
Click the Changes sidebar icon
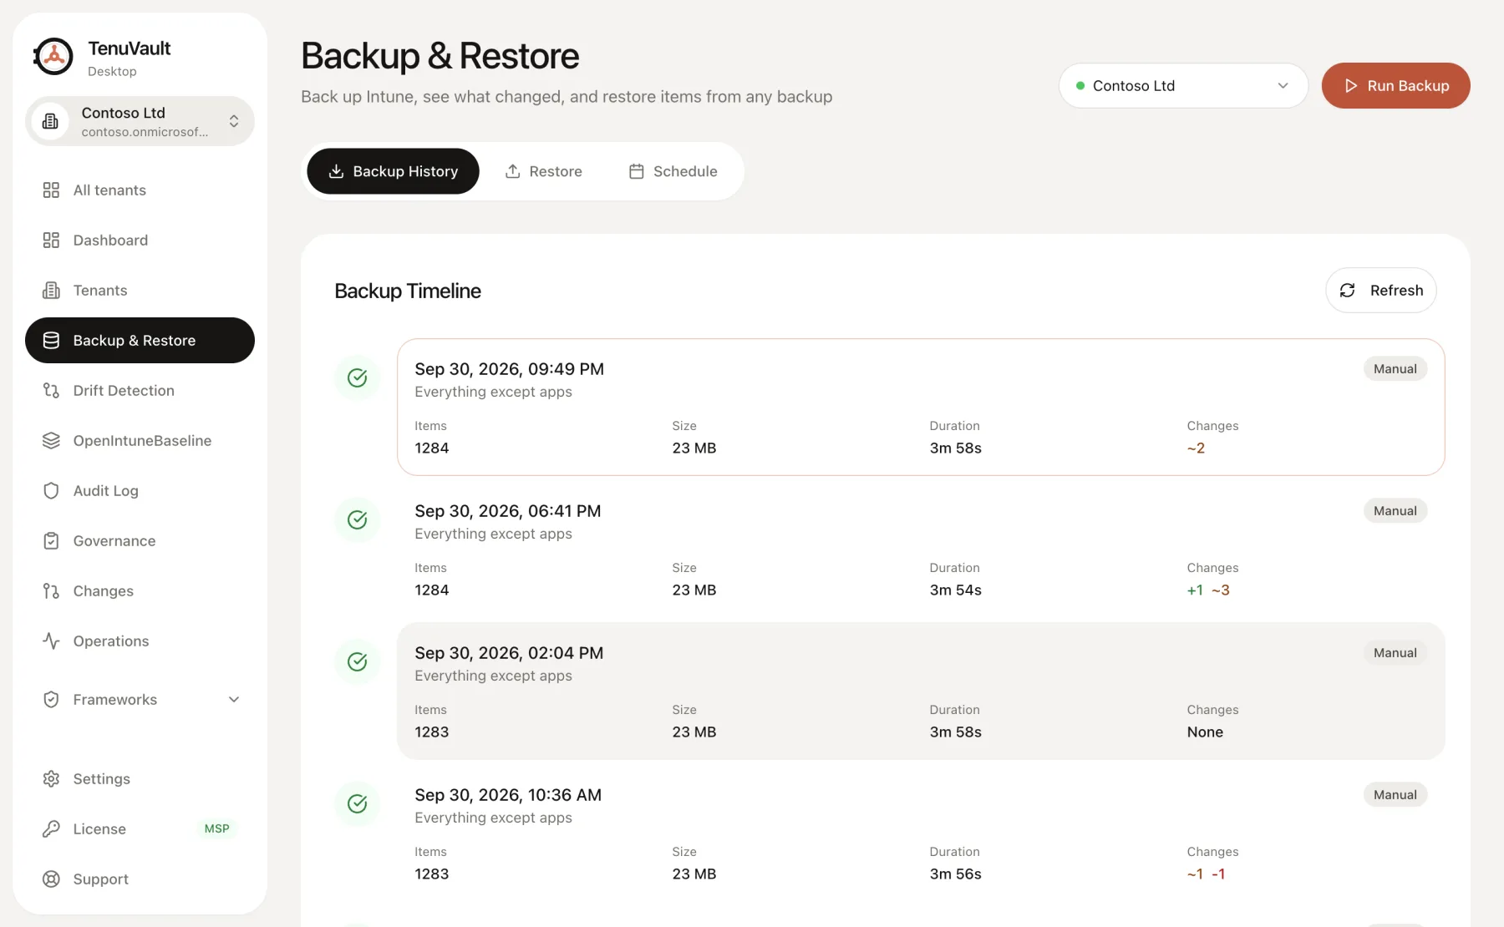point(51,591)
